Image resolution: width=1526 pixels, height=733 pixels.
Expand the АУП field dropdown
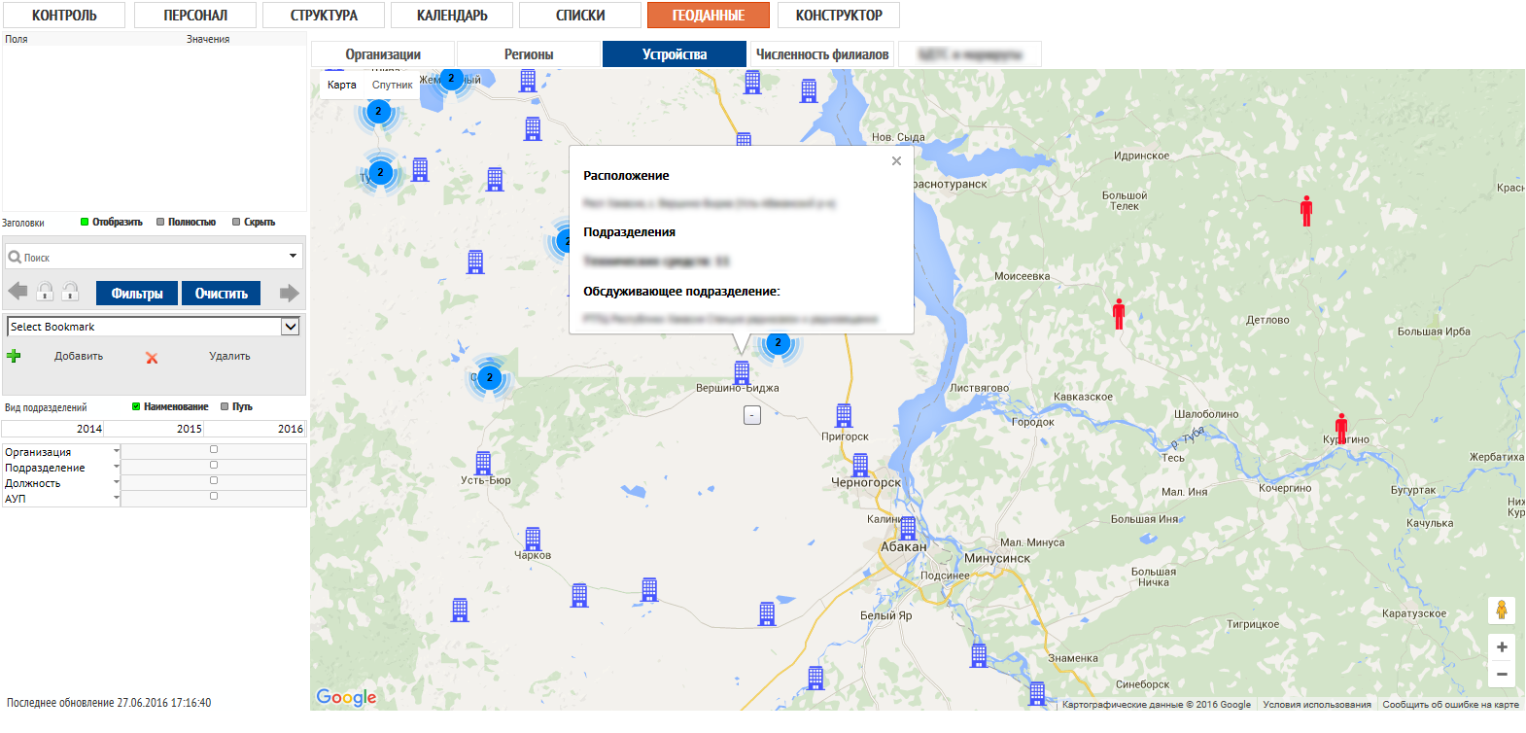[117, 498]
